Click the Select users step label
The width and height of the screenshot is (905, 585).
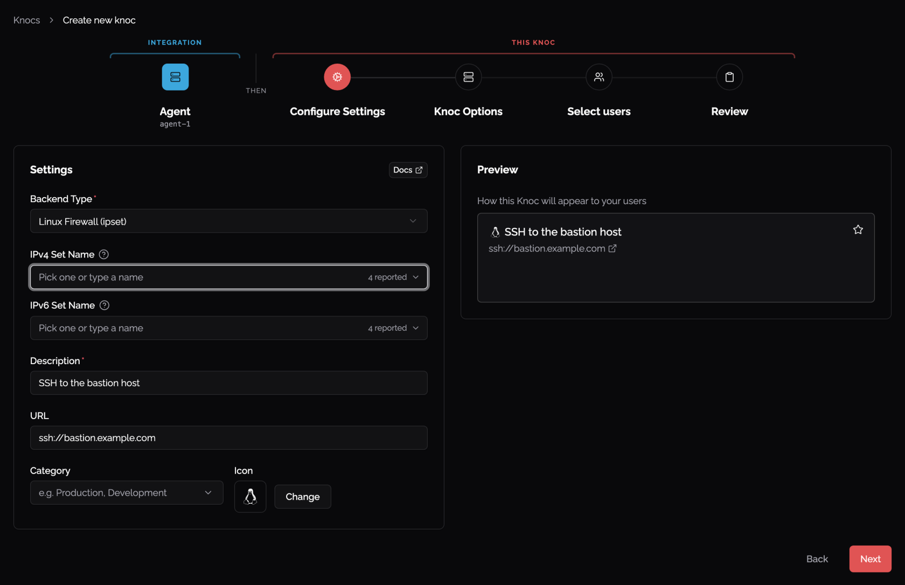pos(599,112)
